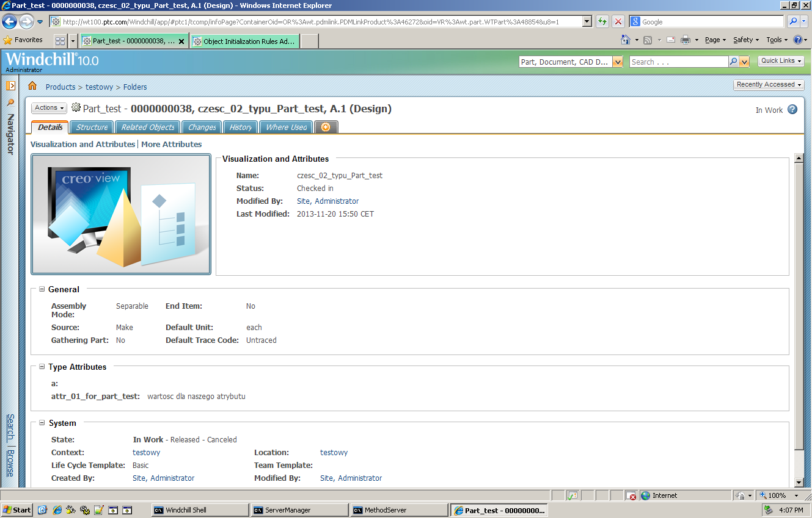Expand the address bar URL dropdown

[587, 21]
